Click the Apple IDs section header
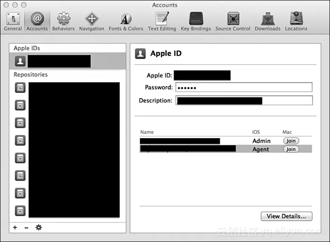 tap(27, 48)
